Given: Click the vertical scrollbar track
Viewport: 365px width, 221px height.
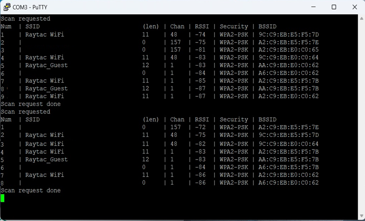Looking at the screenshot, I should [361, 117].
